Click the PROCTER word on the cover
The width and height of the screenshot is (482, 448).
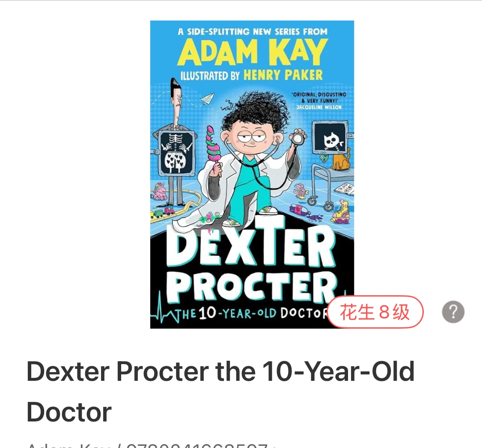point(251,286)
